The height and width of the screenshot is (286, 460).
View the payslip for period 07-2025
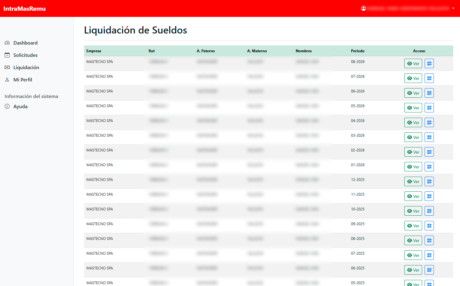(413, 255)
